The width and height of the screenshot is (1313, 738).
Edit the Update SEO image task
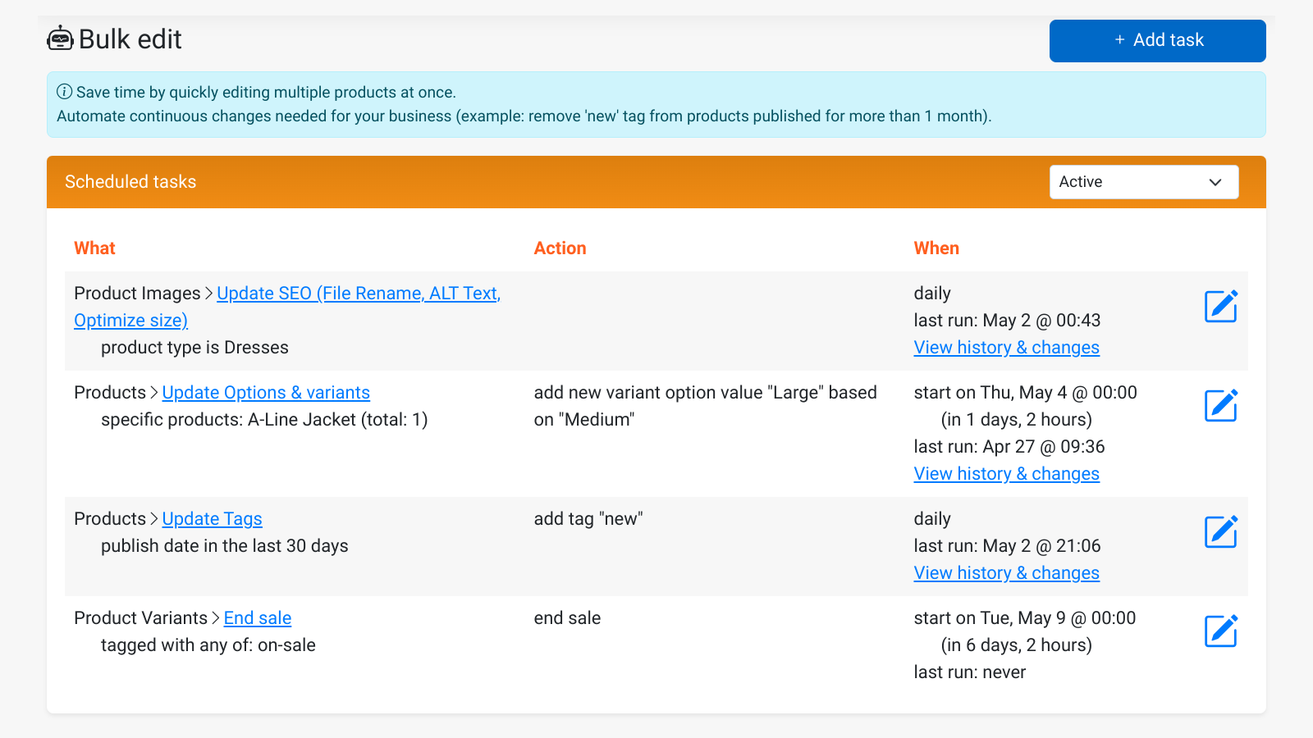tap(1220, 307)
